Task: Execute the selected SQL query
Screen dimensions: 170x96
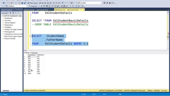Action: (33, 6)
